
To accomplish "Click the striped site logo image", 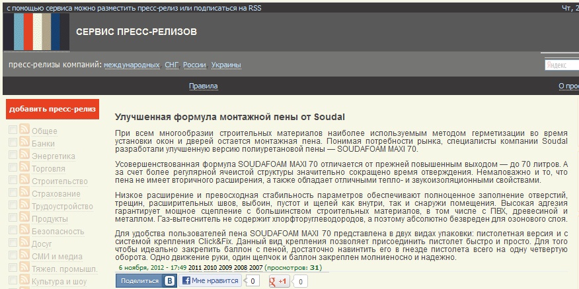I will pos(36,32).
